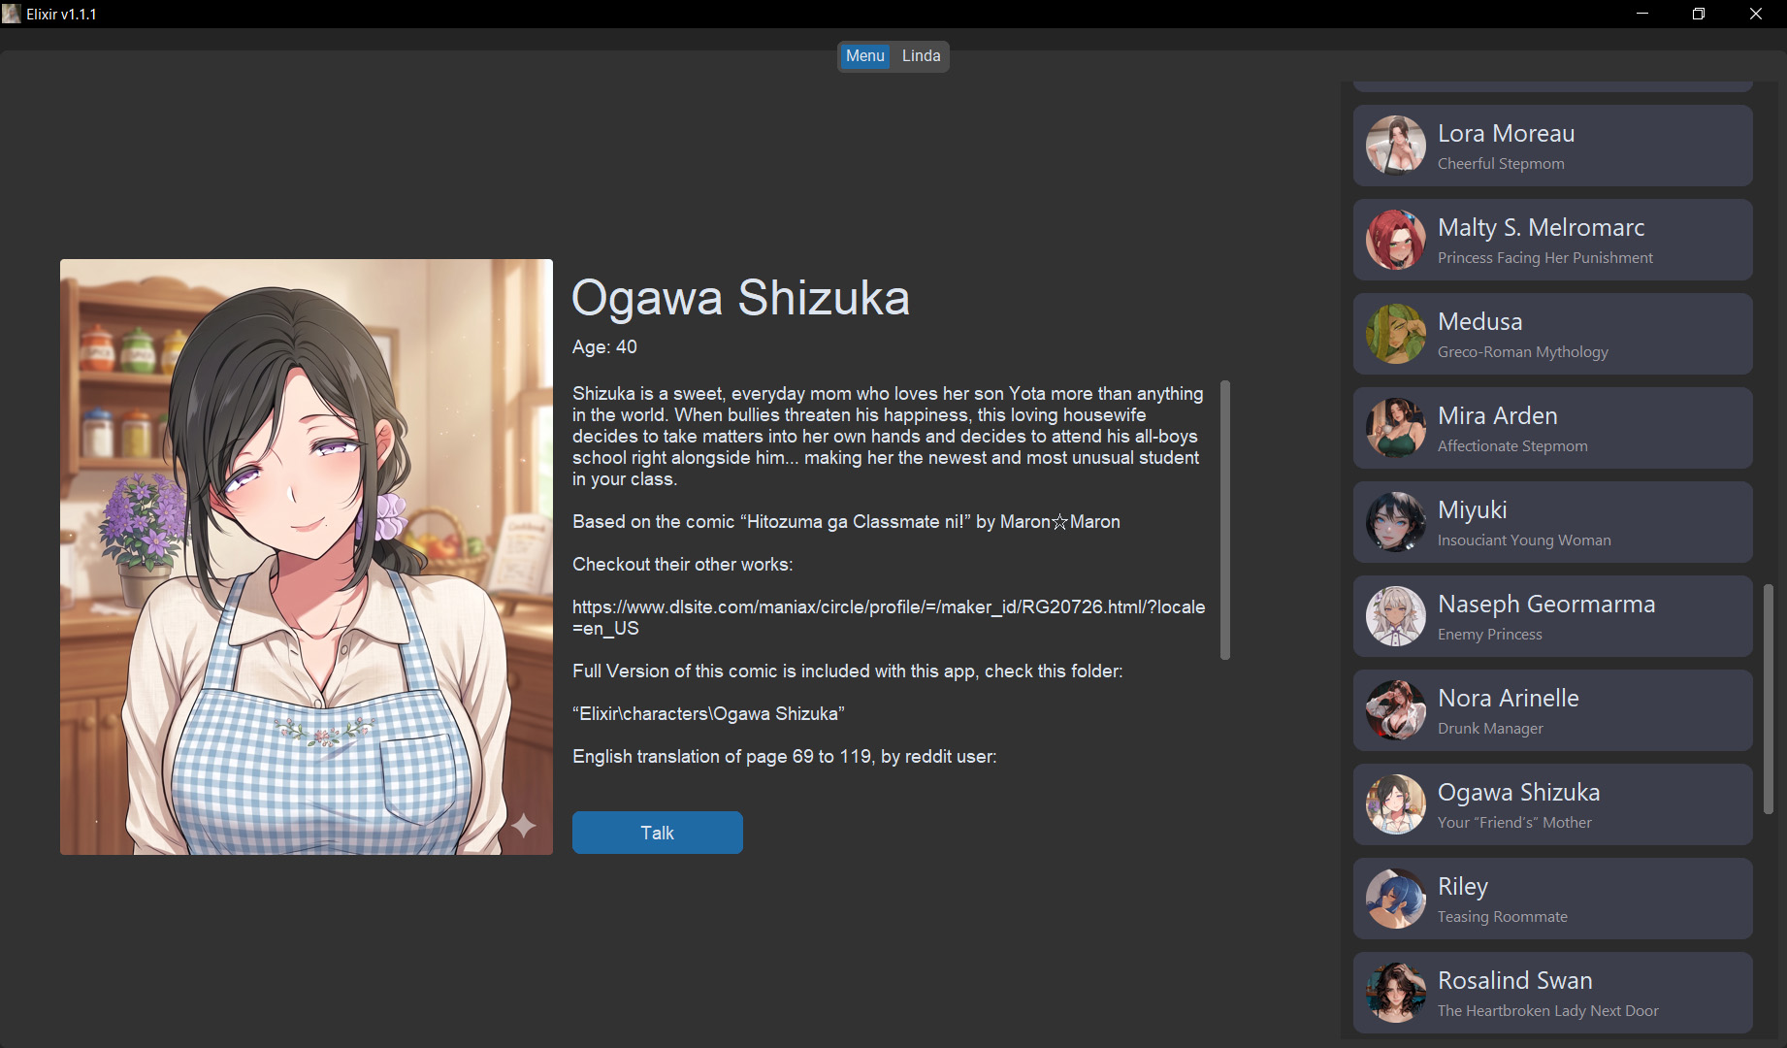Open the Naseph Geormarma name text
This screenshot has height=1048, width=1787.
coord(1546,604)
